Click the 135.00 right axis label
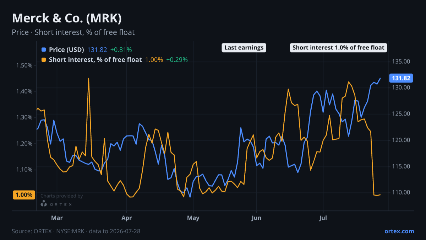The height and width of the screenshot is (240, 426). (401, 62)
